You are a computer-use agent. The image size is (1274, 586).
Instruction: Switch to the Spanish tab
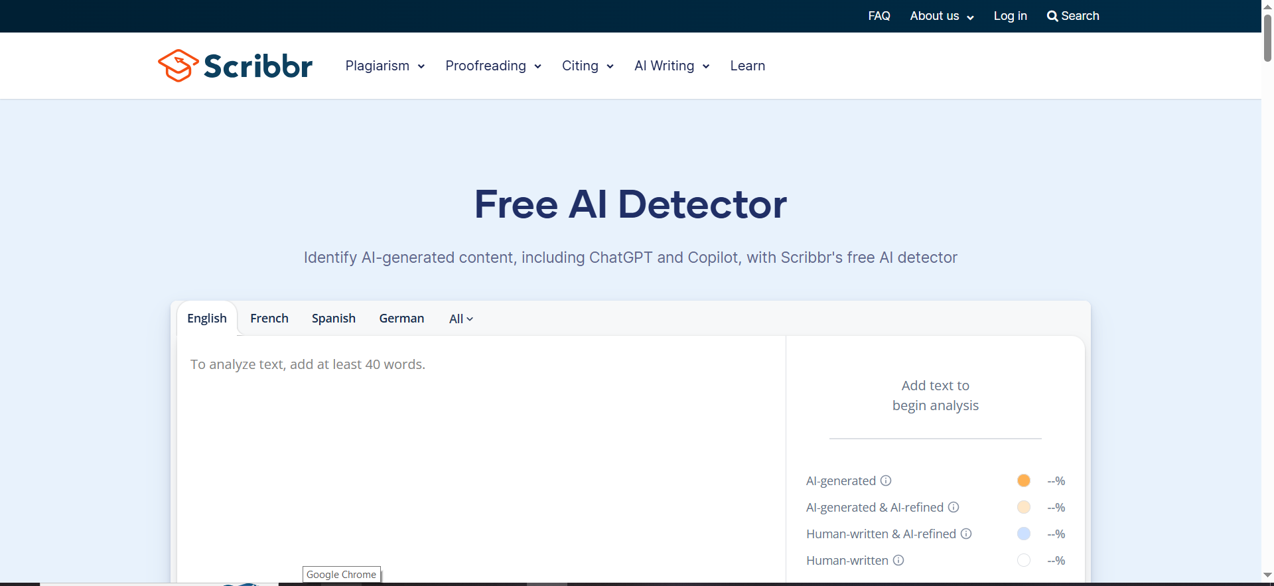click(334, 319)
